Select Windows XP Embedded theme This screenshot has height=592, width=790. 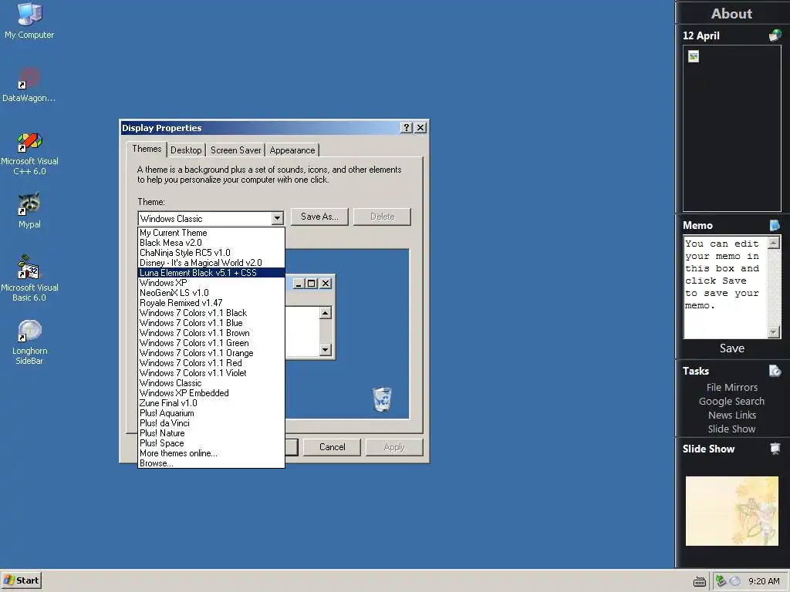point(211,393)
